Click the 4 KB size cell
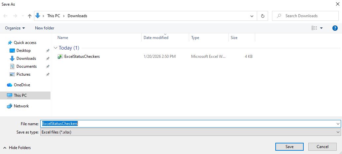 pyautogui.click(x=249, y=57)
